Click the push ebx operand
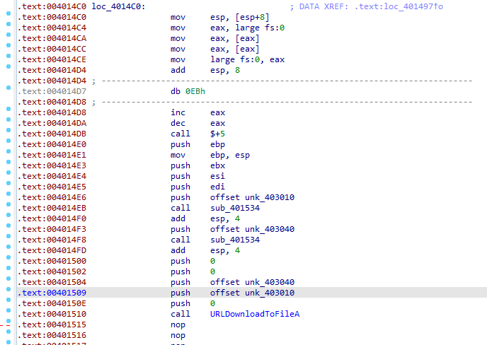Image resolution: width=487 pixels, height=345 pixels. 217,165
